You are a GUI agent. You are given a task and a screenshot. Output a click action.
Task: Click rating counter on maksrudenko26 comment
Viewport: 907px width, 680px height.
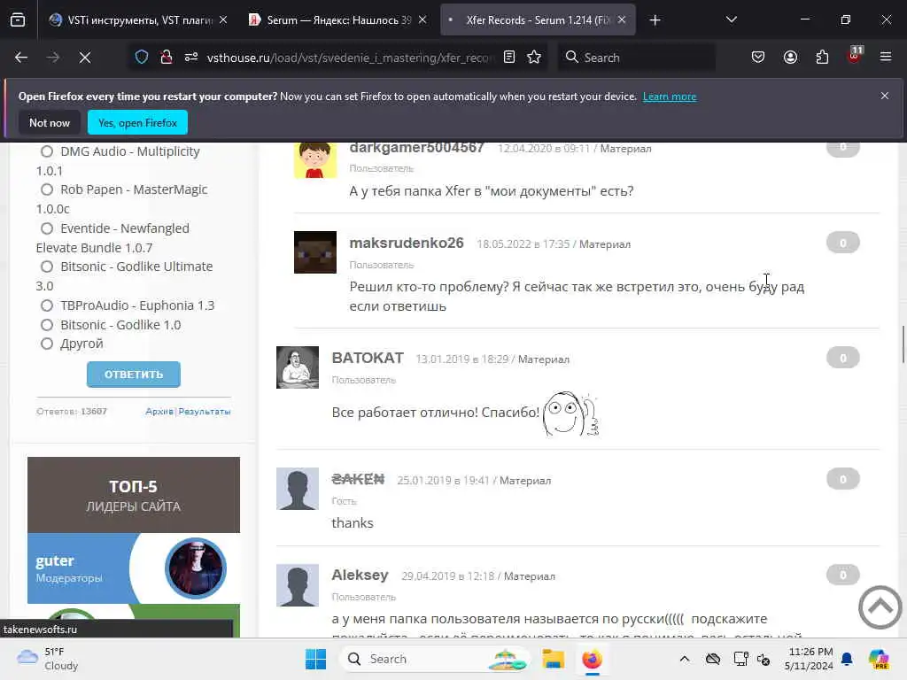(843, 243)
